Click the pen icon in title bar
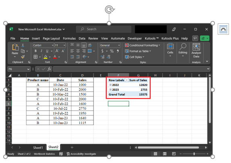 174,29
